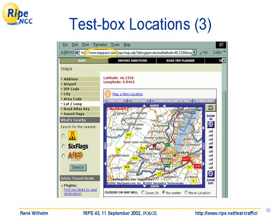Select the Lat / Long search option
Screen dimensions: 279x223
pyautogui.click(x=80, y=104)
